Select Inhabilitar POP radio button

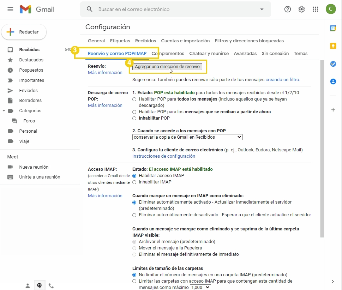click(134, 118)
